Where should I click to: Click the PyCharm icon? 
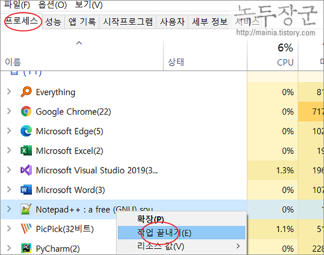tap(26, 248)
